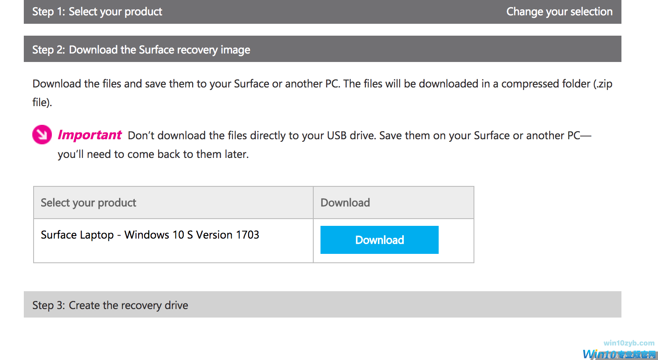Click the Important label text

click(x=89, y=135)
